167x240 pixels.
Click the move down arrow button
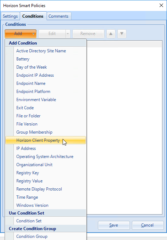[x=122, y=34]
